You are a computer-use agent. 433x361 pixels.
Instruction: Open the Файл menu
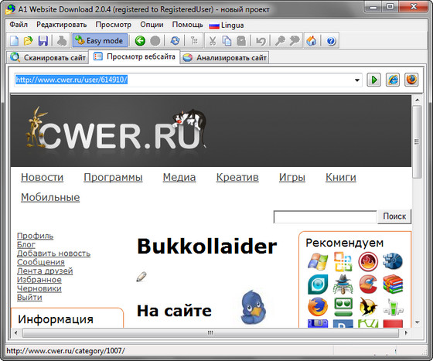(19, 25)
